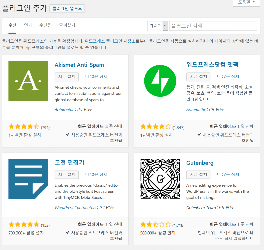Install Akismet Anti-Spam with 지금 설치
This screenshot has width=264, height=250.
pos(67,76)
